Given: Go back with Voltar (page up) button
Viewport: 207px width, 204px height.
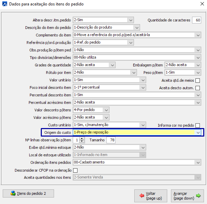Looking at the screenshot, I should 151,196.
